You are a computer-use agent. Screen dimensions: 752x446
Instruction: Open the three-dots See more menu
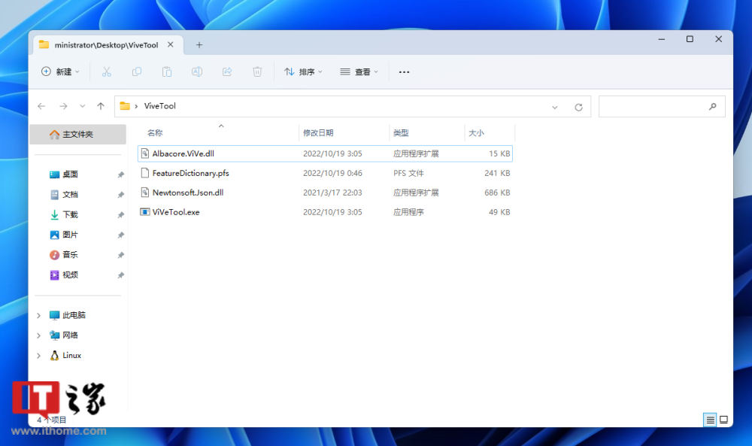405,72
